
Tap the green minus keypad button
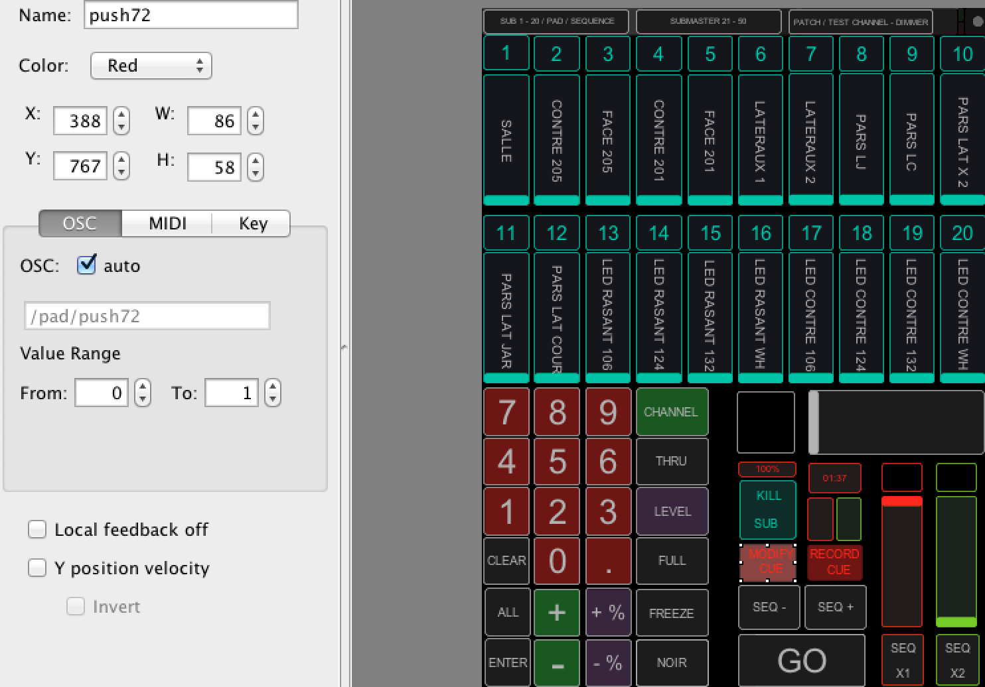click(557, 662)
